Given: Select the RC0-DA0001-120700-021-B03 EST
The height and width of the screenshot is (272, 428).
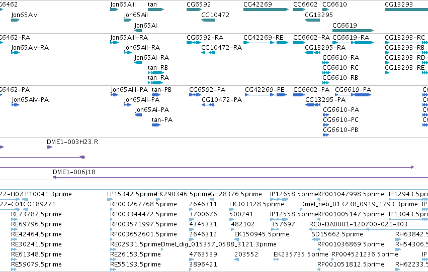Looking at the screenshot, I should (x=369, y=229).
